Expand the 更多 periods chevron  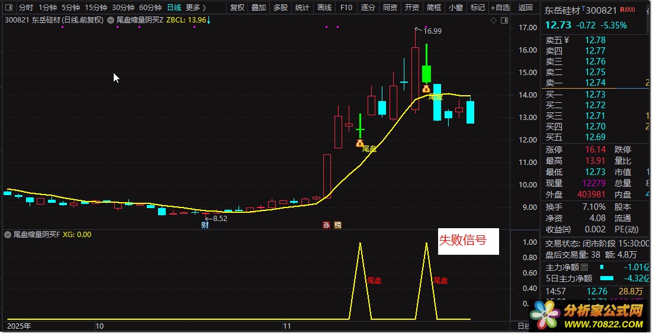204,8
